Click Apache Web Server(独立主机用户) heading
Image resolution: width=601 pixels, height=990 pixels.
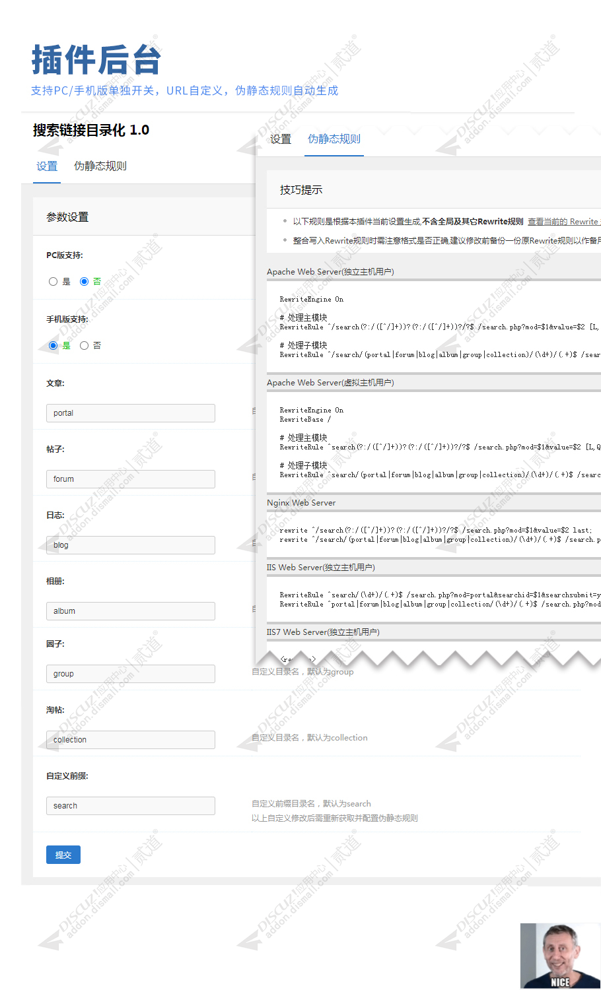[330, 272]
